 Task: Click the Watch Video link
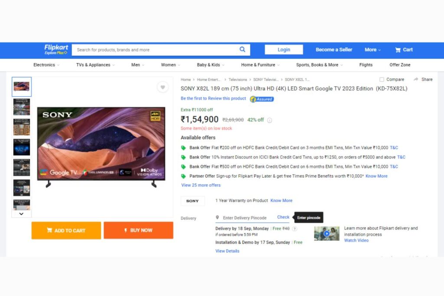[356, 241]
